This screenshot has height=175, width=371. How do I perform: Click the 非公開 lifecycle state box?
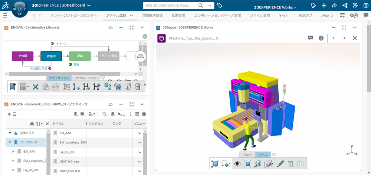point(23,56)
